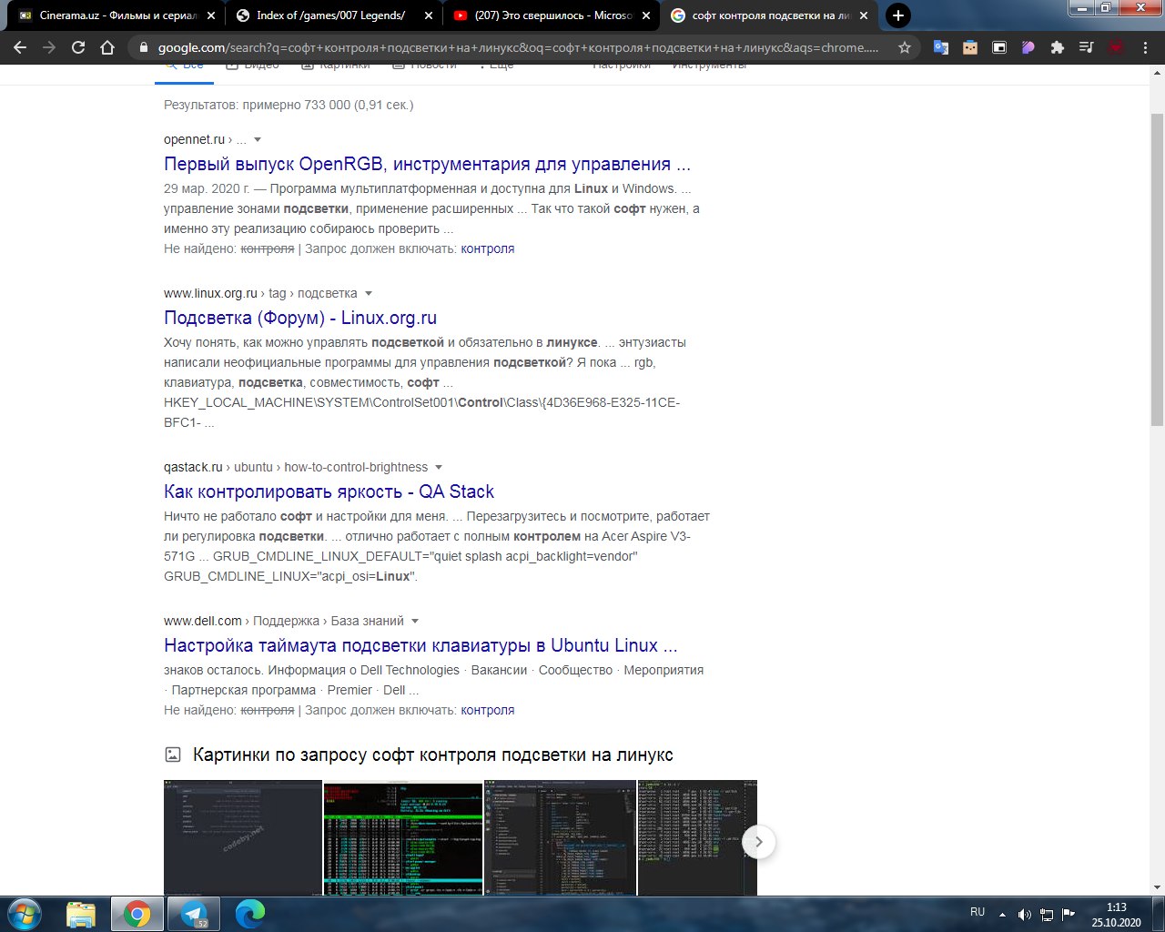Click the scrollbar up arrow

(1158, 72)
